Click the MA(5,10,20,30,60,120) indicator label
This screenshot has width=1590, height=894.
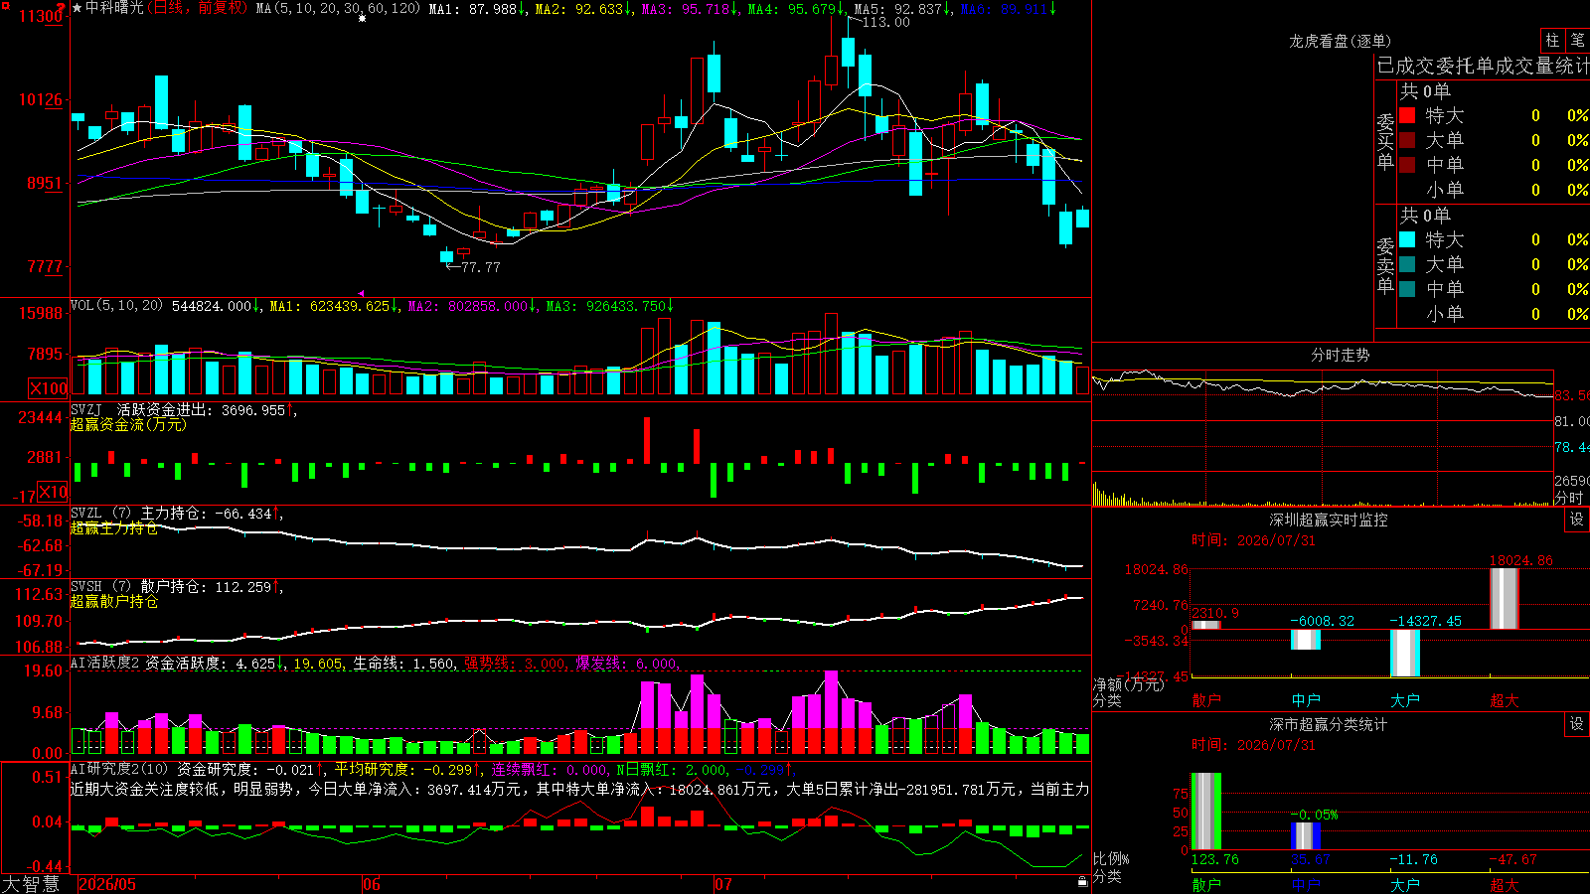tap(338, 8)
